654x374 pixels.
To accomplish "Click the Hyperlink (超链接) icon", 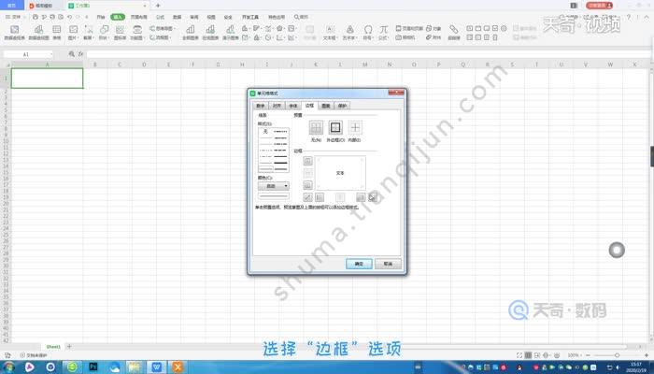I will click(454, 32).
